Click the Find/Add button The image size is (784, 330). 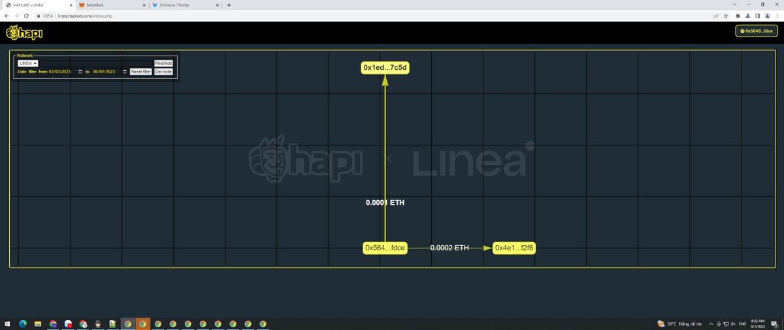pos(163,63)
